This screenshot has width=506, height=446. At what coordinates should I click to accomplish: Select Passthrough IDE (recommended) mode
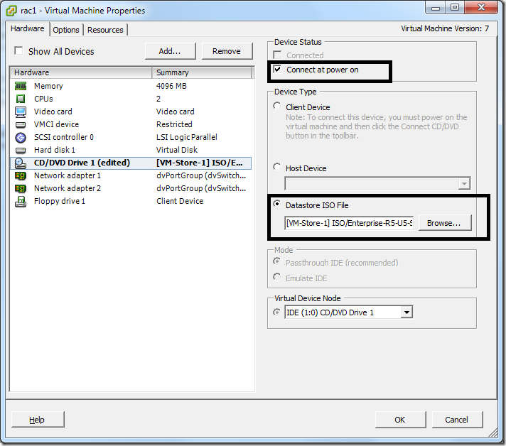[x=276, y=261]
